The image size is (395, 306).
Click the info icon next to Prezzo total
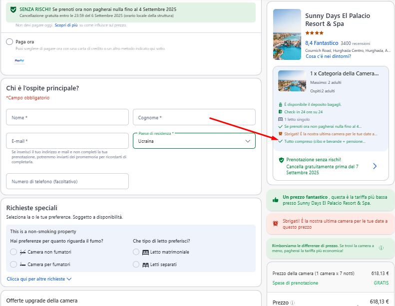(x=292, y=303)
